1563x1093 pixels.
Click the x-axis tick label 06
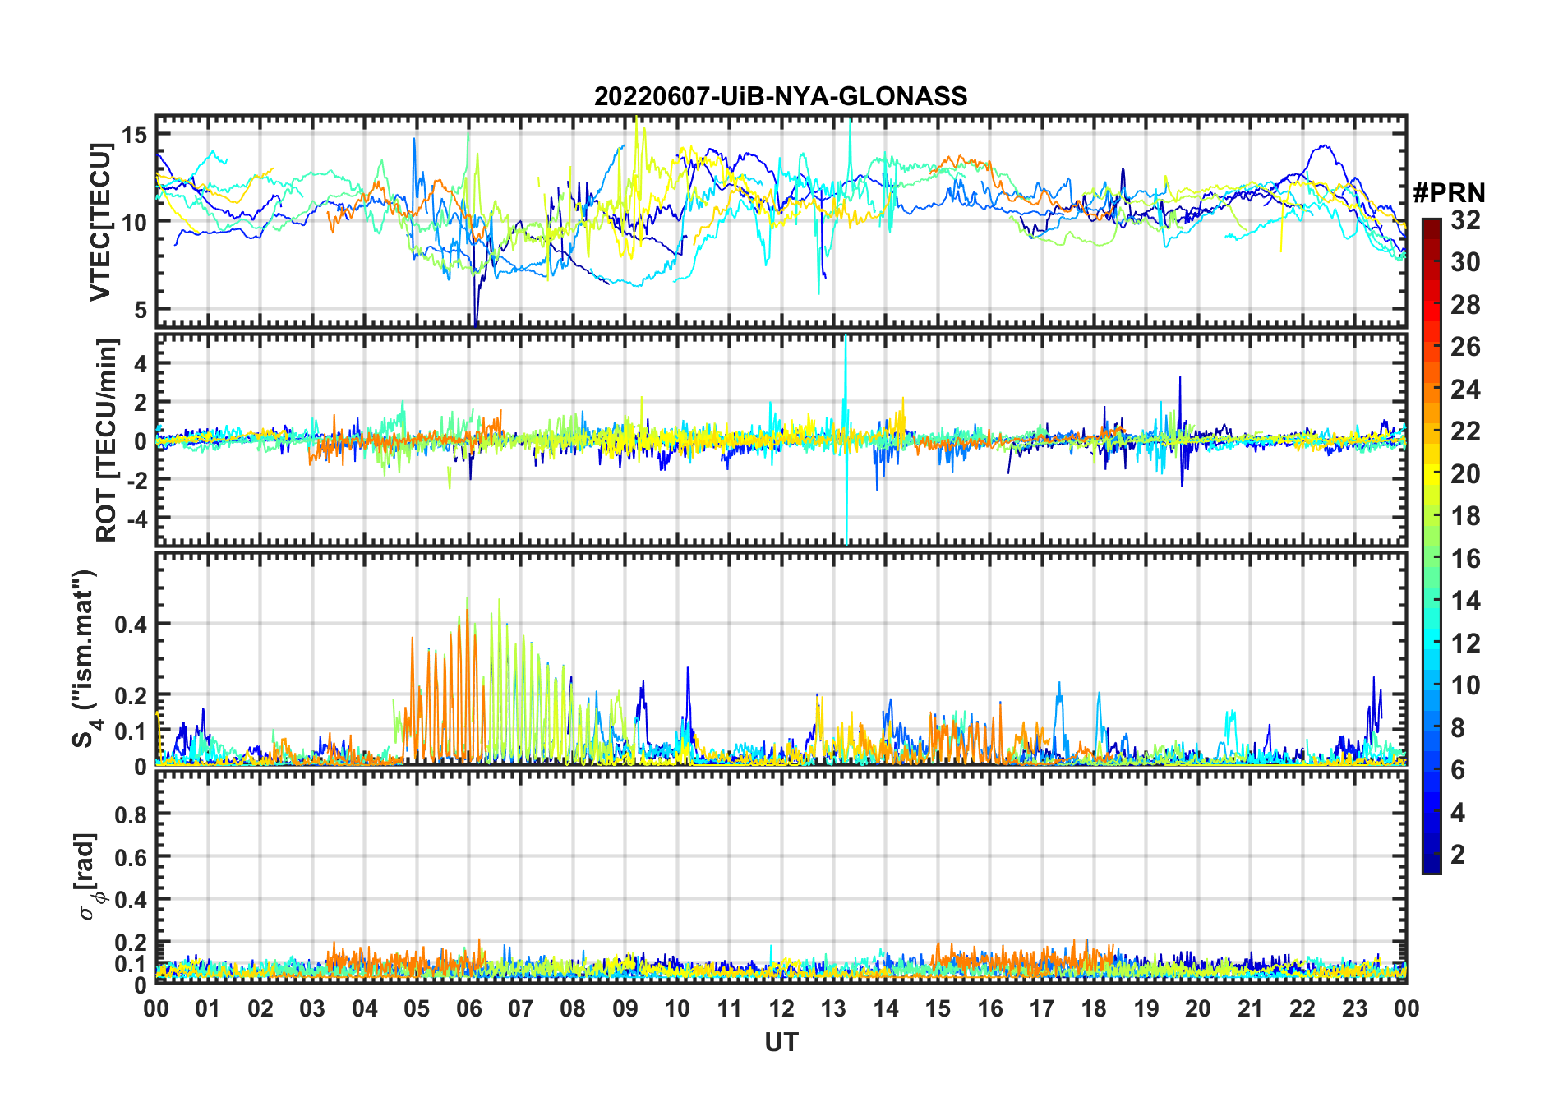468,1008
